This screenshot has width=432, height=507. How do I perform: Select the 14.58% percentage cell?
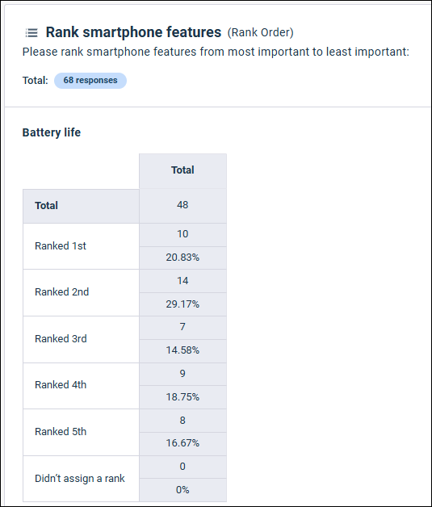182,350
